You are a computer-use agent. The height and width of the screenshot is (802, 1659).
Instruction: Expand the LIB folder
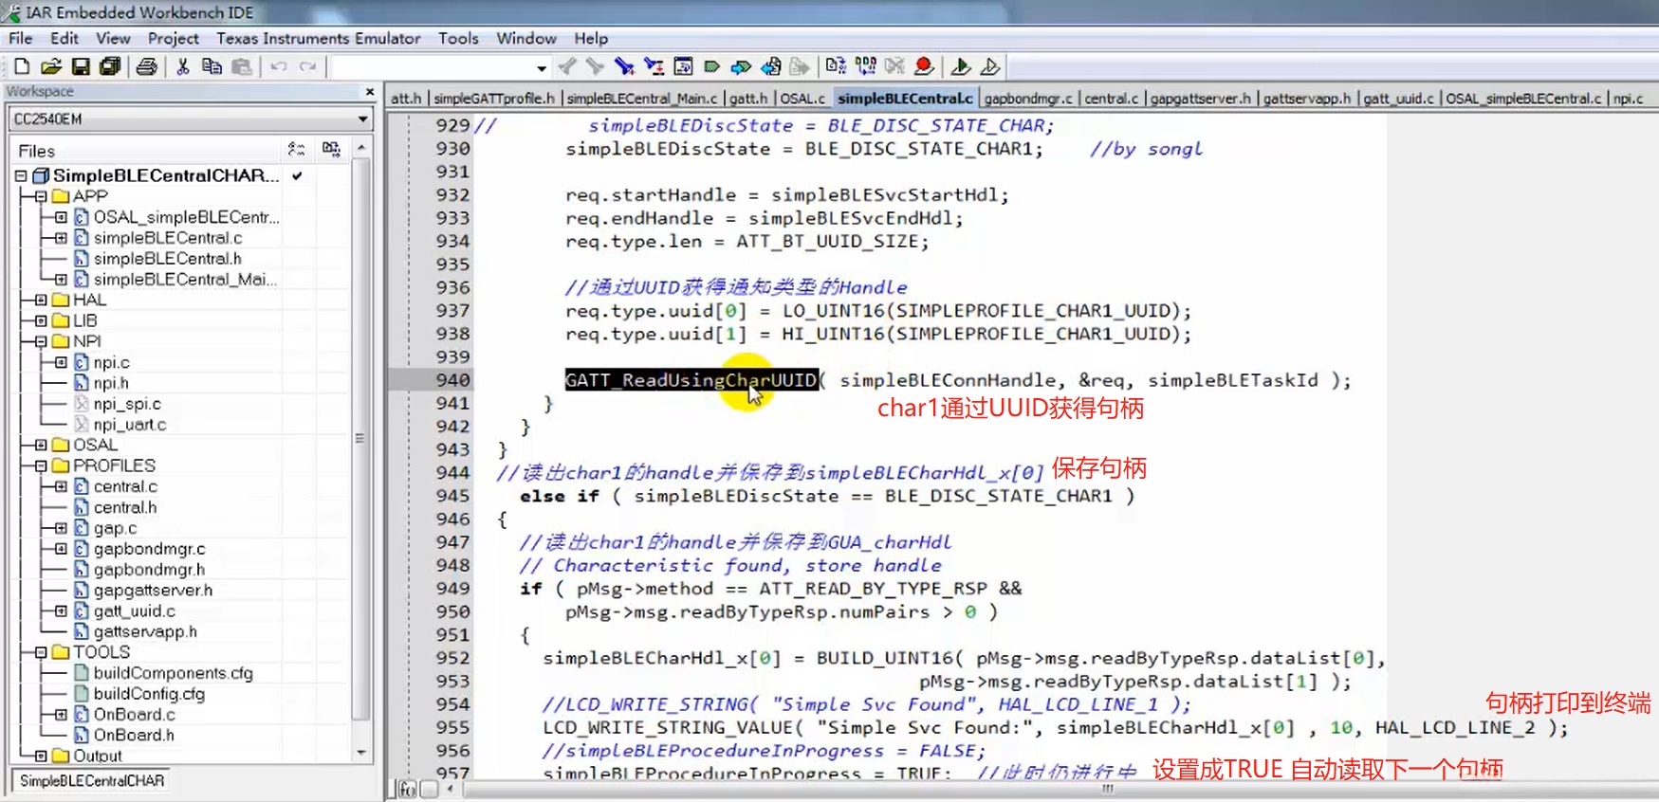[x=41, y=320]
